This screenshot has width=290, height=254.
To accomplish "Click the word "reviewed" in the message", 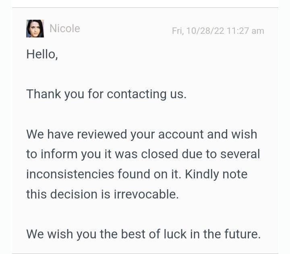I will (102, 134).
